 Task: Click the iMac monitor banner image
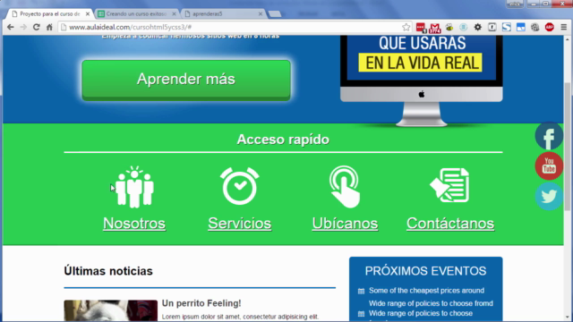coord(422,80)
